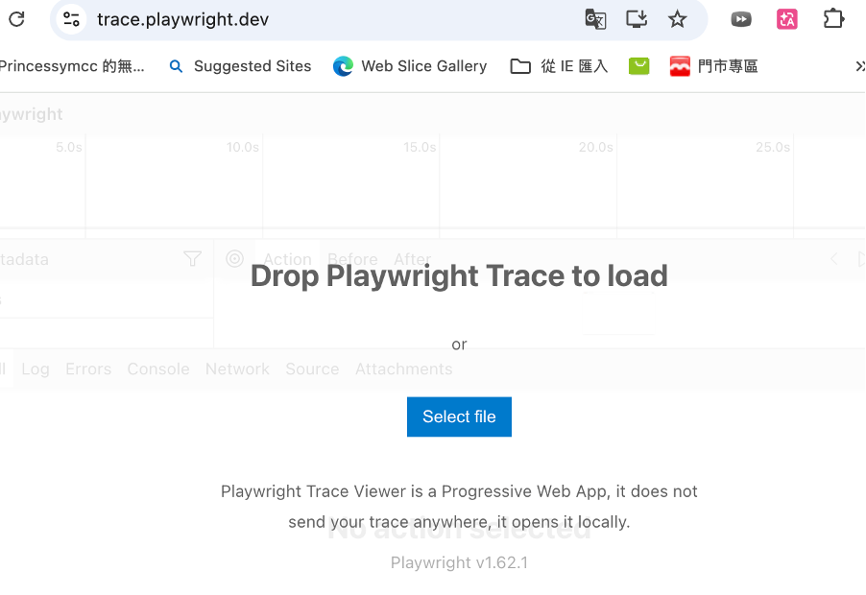This screenshot has height=595, width=866.
Task: Open the media control fast-forward extension icon
Action: point(741,19)
